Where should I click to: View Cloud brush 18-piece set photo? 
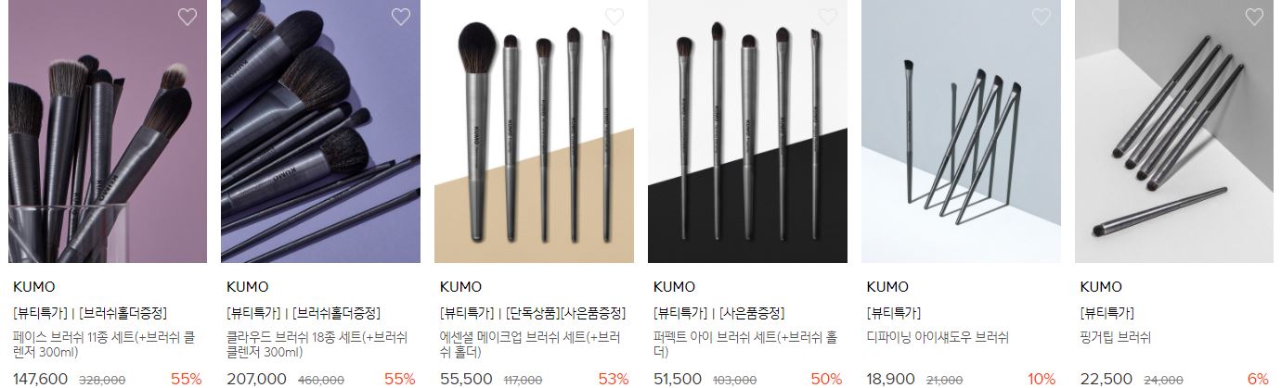click(320, 131)
